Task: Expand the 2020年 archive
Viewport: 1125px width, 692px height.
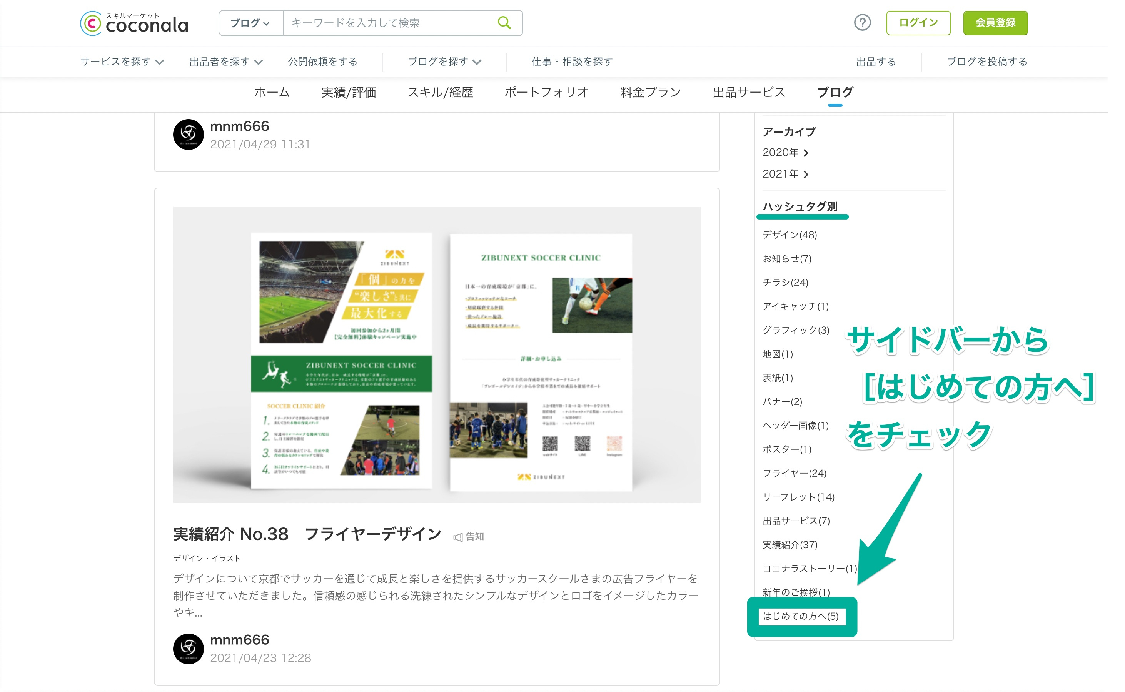Action: click(x=785, y=152)
